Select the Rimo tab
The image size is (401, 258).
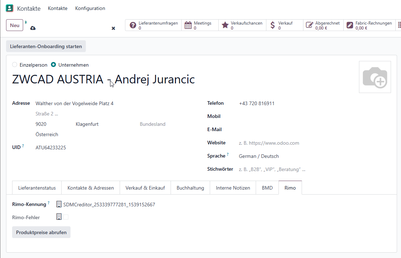(290, 188)
